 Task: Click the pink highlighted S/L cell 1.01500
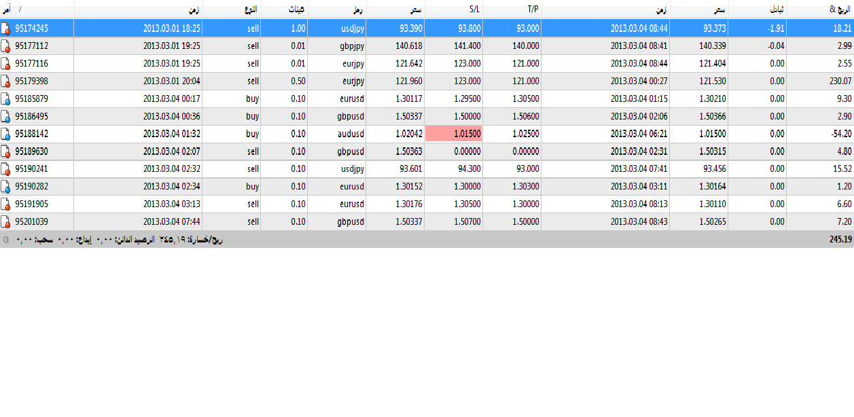(x=453, y=134)
